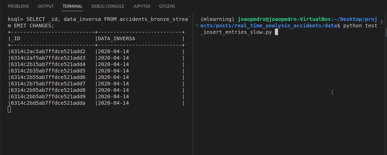Click the _ID column header
Screen dimensions: 387x155
16,39
